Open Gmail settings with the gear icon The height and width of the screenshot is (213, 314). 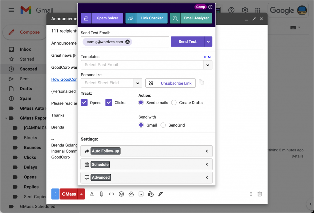pos(245,10)
